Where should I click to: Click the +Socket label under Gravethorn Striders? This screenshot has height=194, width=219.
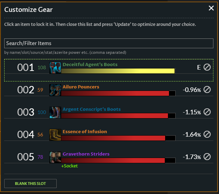pos(70,166)
